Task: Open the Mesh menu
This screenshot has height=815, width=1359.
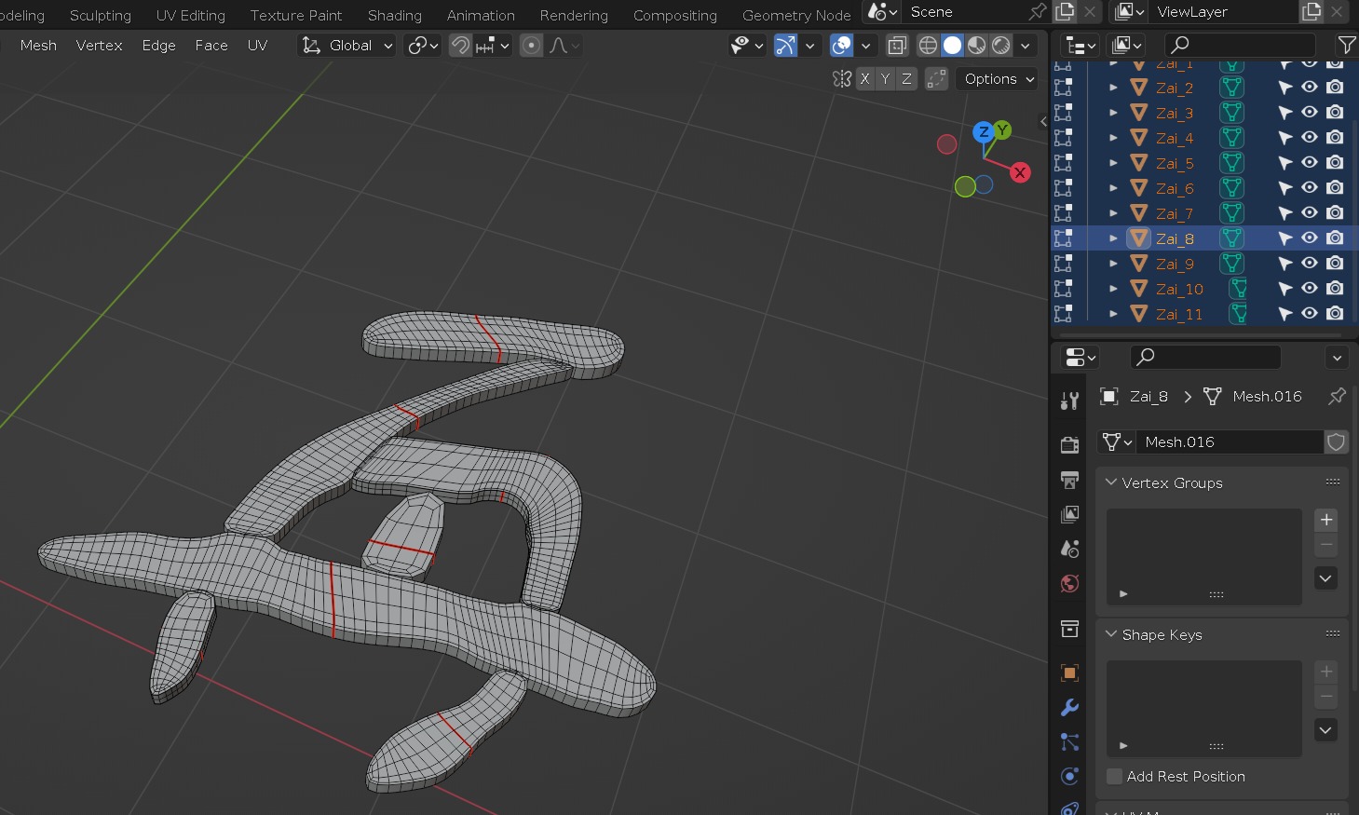Action: pyautogui.click(x=38, y=46)
